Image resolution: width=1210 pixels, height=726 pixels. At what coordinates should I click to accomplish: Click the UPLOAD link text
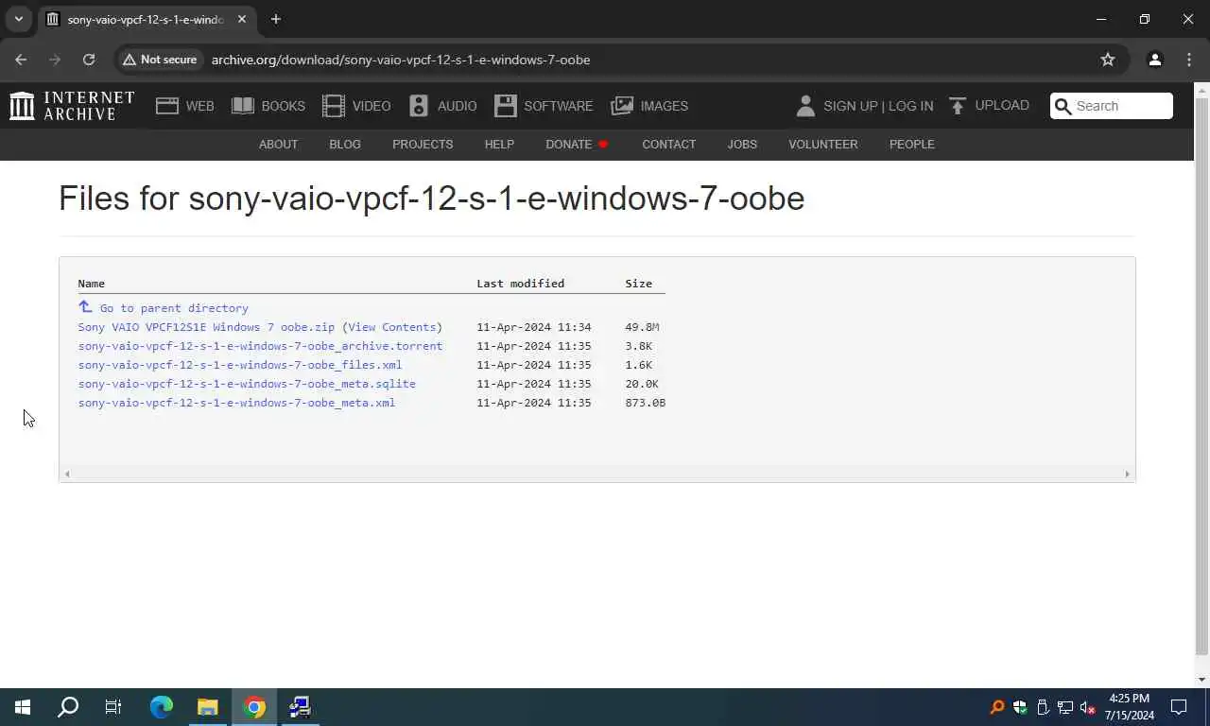click(1002, 105)
